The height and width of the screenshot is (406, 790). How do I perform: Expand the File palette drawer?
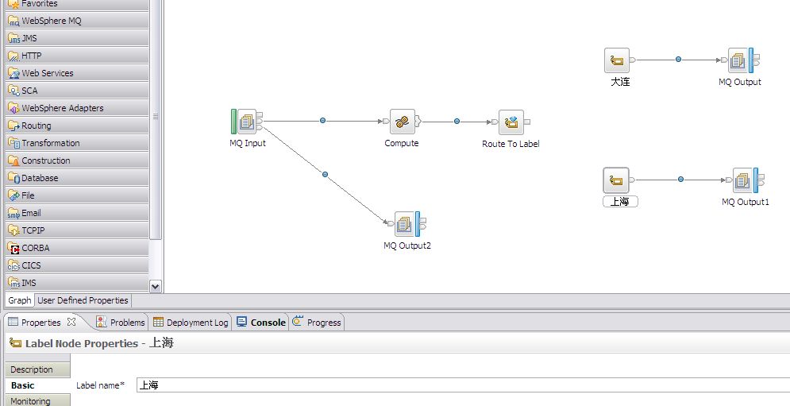76,195
